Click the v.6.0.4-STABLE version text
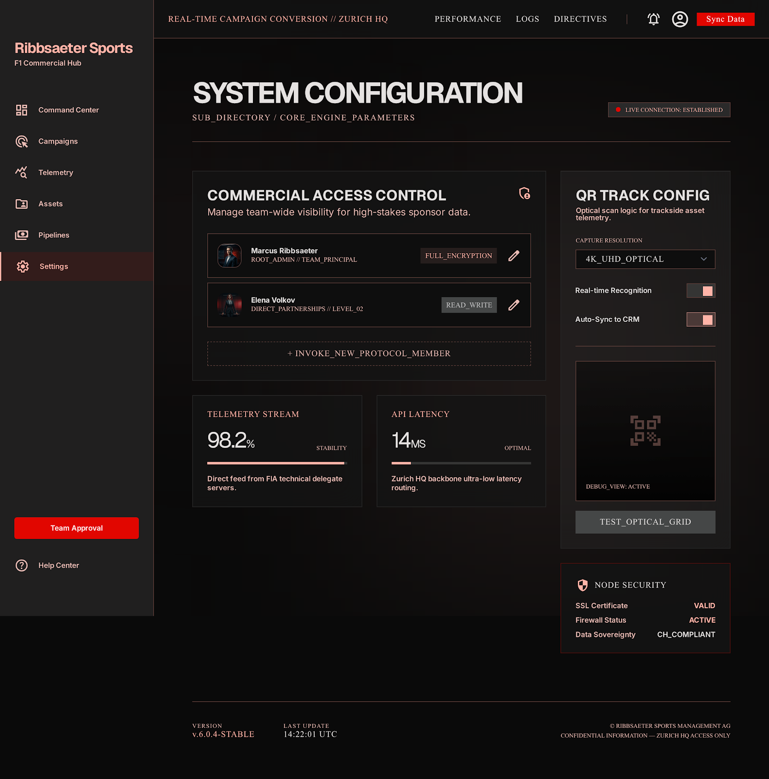This screenshot has width=769, height=779. (x=223, y=734)
